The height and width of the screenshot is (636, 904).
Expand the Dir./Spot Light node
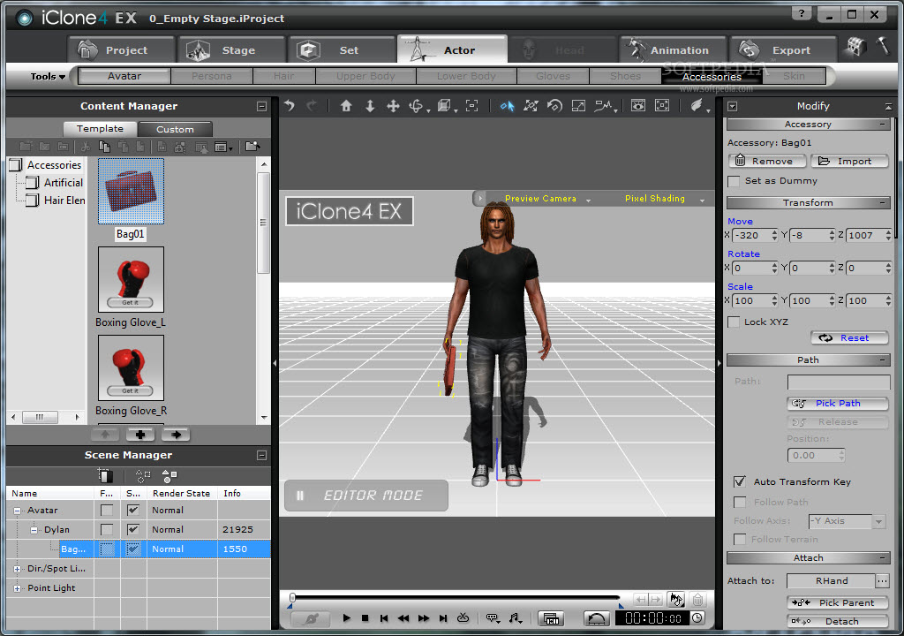(x=17, y=569)
